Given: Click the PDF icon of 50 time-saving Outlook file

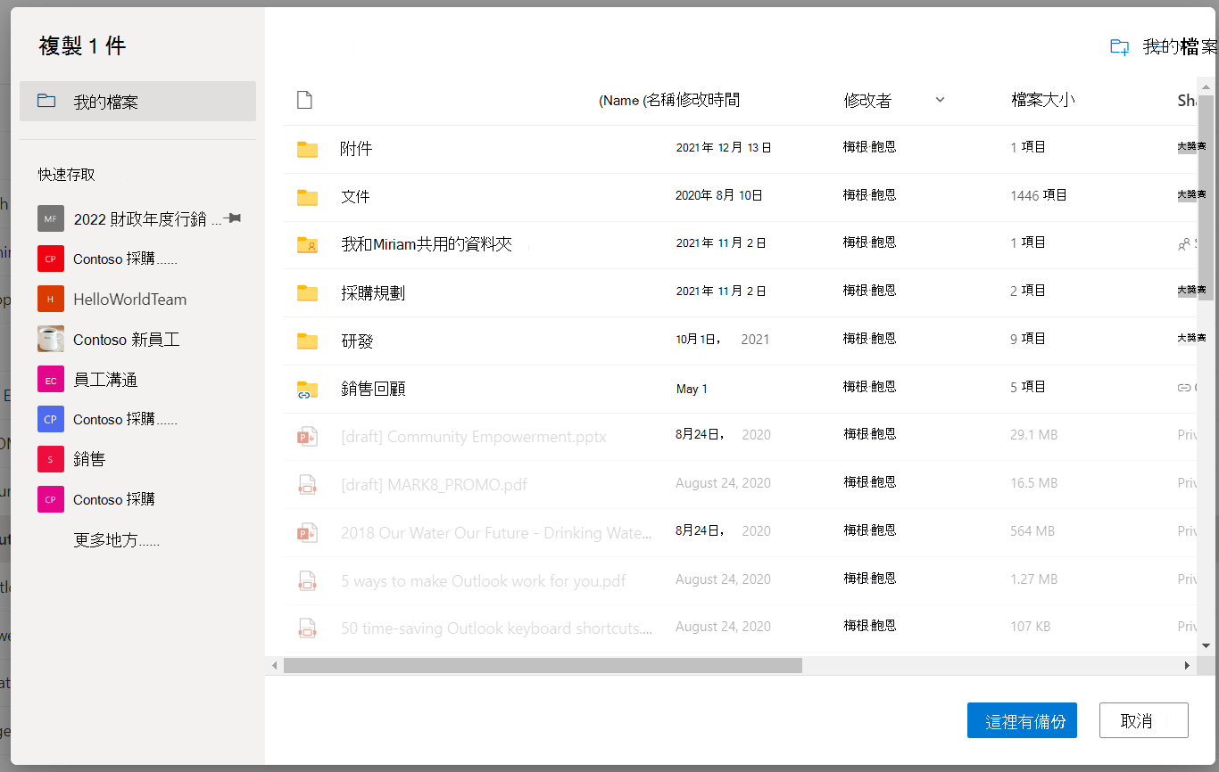Looking at the screenshot, I should click(307, 628).
